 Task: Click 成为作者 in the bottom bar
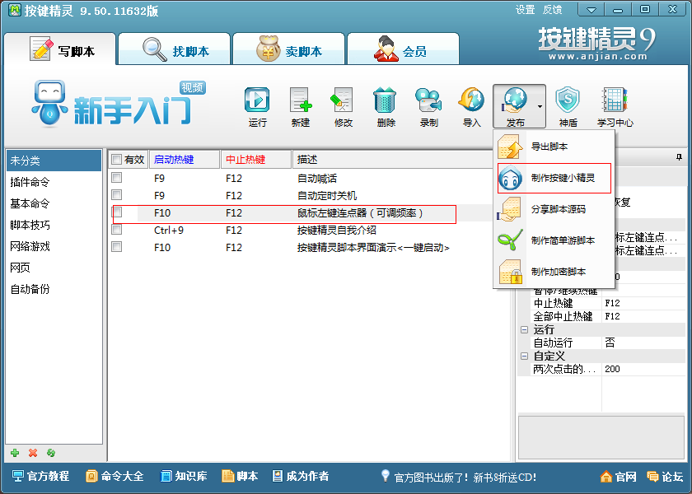(x=301, y=476)
